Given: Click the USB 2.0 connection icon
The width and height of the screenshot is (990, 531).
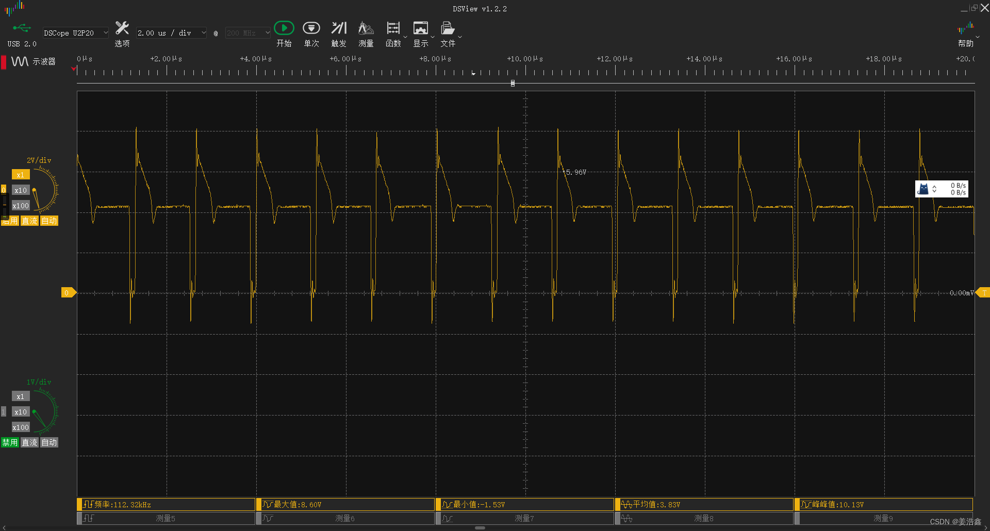Looking at the screenshot, I should pos(22,28).
